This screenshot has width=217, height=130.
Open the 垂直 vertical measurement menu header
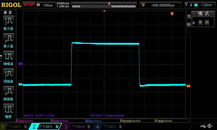pos(8,12)
